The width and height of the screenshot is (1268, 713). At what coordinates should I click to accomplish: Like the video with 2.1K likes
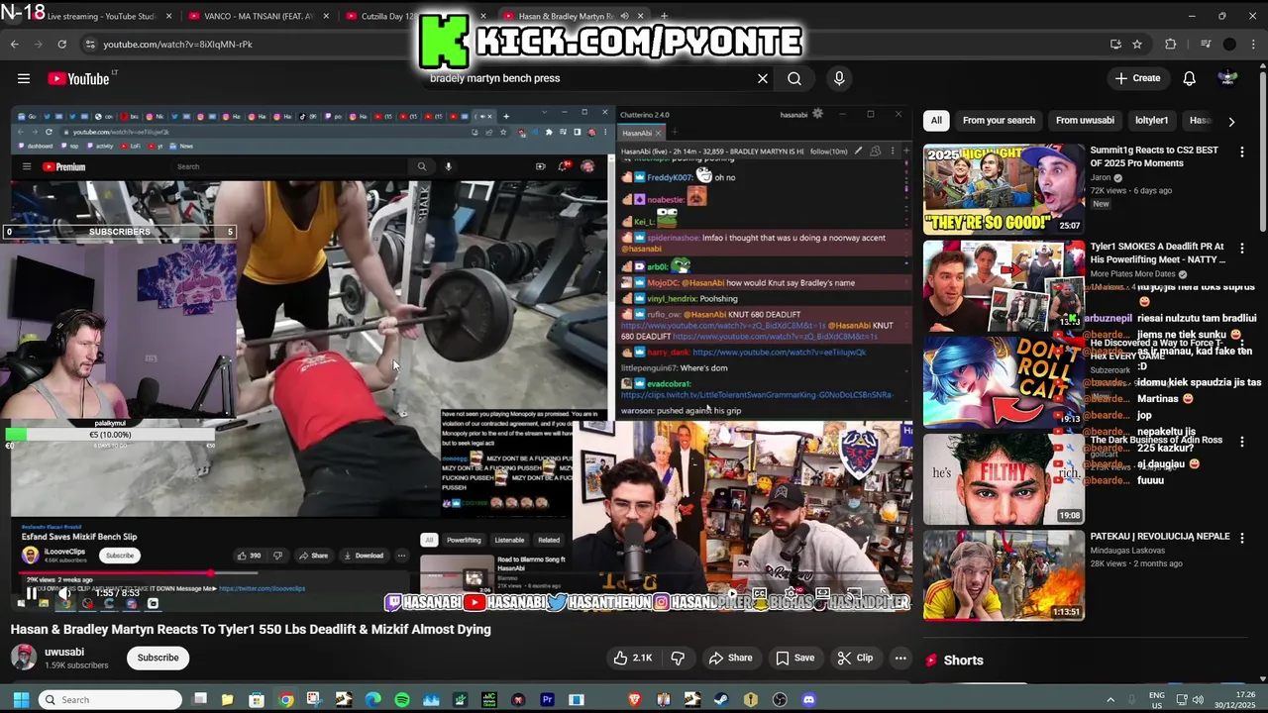(x=633, y=658)
